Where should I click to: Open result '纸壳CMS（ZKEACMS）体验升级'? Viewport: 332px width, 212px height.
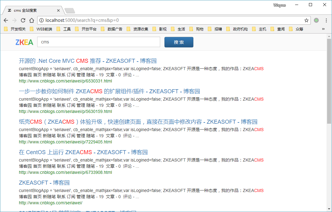(138, 122)
